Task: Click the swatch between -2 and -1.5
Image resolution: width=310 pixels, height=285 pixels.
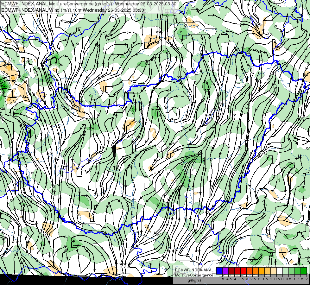Action: coord(262,271)
